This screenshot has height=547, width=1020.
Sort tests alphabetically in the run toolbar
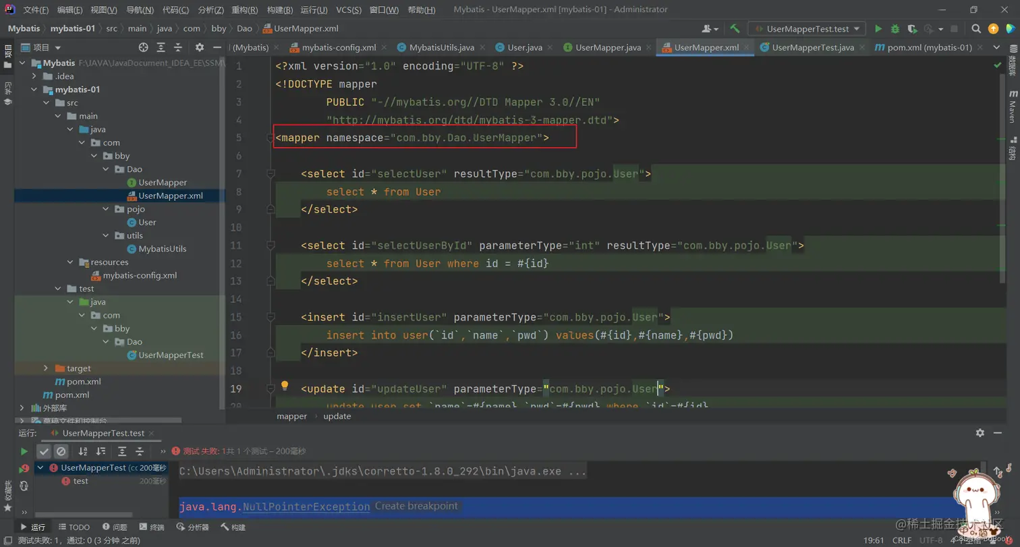point(83,451)
